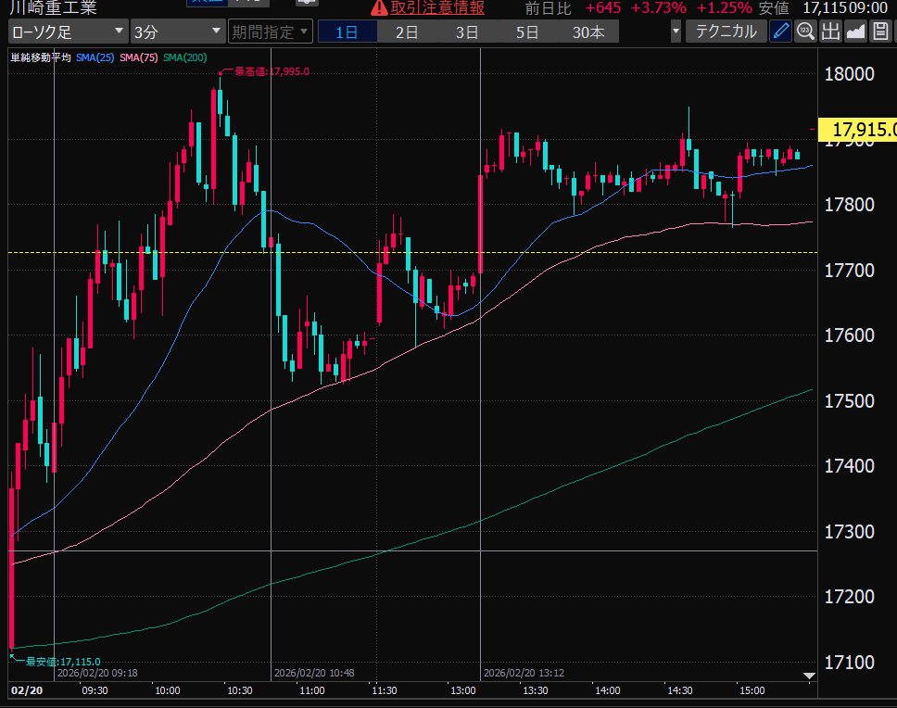The width and height of the screenshot is (897, 708).
Task: Click the 出 icon in the toolbar
Action: click(830, 32)
